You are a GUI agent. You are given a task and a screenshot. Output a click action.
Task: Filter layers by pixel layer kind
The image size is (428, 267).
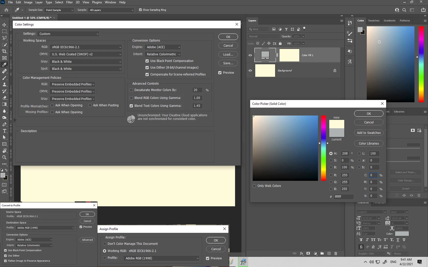click(x=274, y=29)
